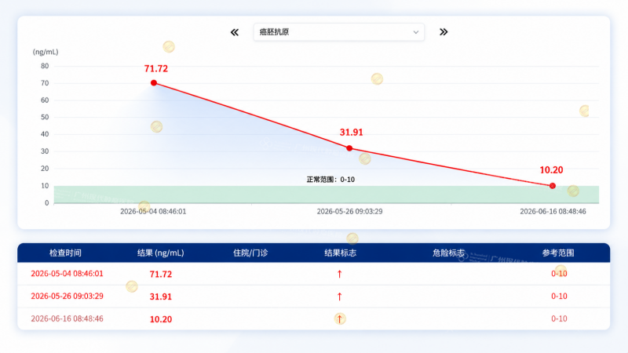Click x-axis date 2026-05-26 09:03:29

[349, 211]
